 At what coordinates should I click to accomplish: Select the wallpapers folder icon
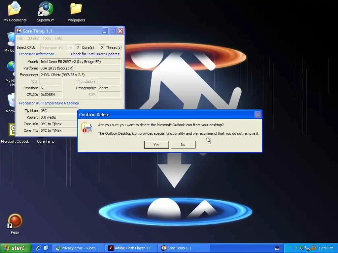point(76,12)
